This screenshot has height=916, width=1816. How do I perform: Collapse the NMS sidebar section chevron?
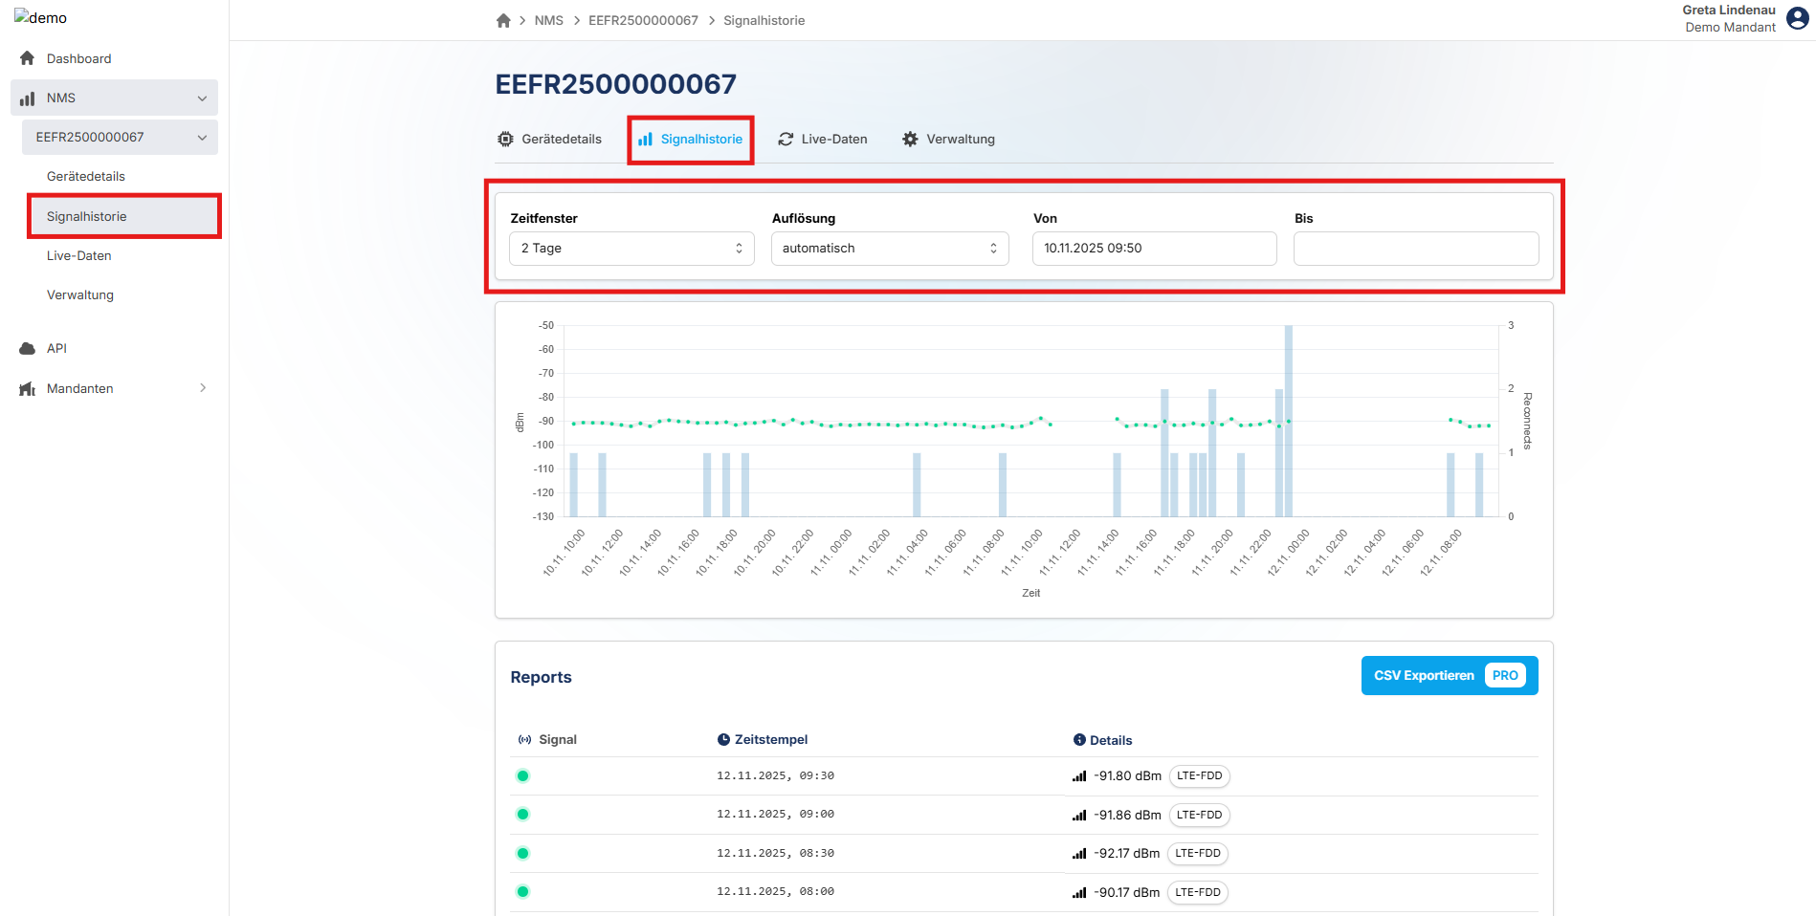(202, 98)
